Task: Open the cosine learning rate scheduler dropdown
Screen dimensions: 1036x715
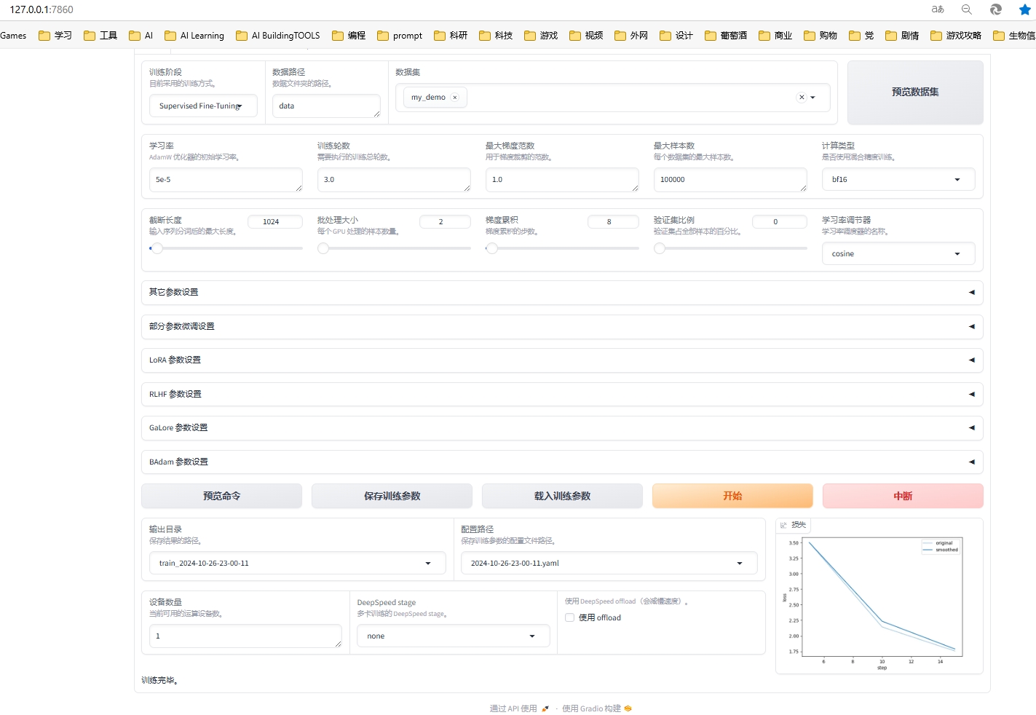Action: click(898, 254)
